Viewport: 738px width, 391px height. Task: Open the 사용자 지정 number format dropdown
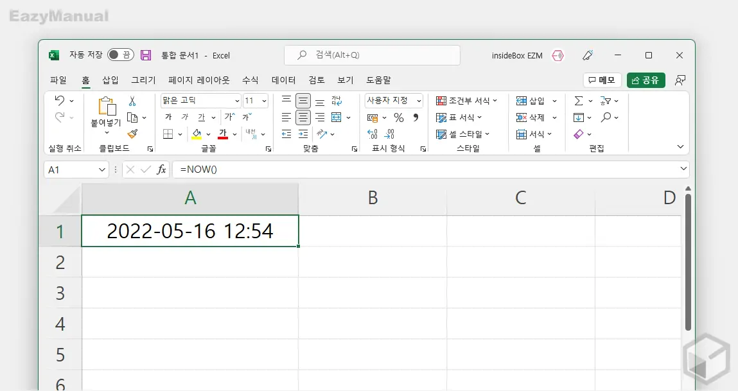click(x=393, y=100)
